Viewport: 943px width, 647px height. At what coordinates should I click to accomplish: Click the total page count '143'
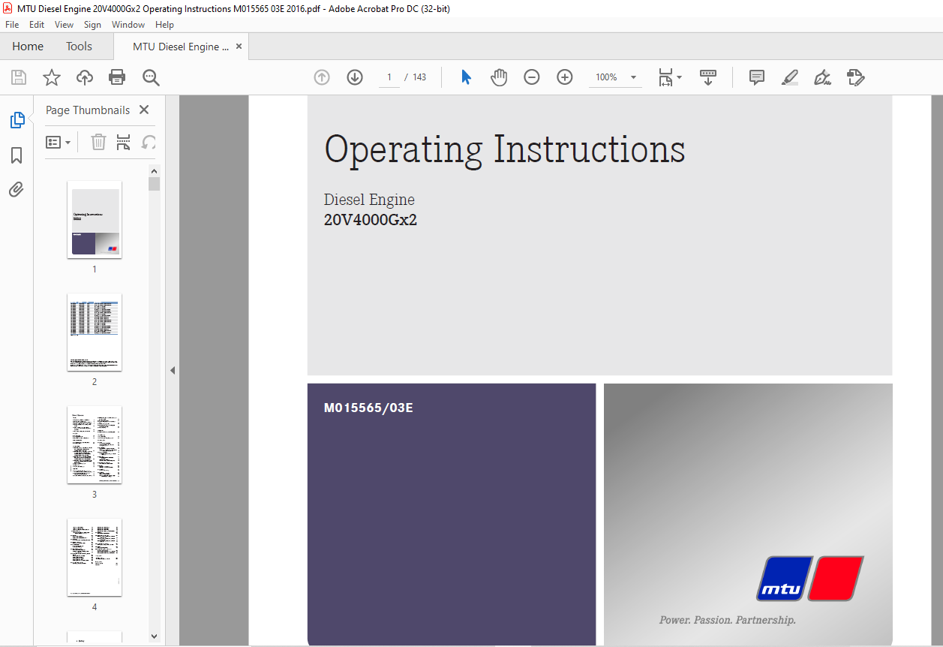419,77
